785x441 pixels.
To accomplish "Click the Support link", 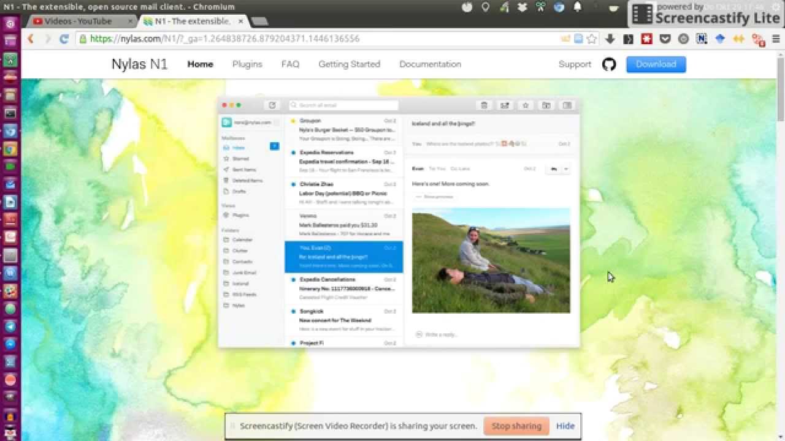I will coord(575,64).
